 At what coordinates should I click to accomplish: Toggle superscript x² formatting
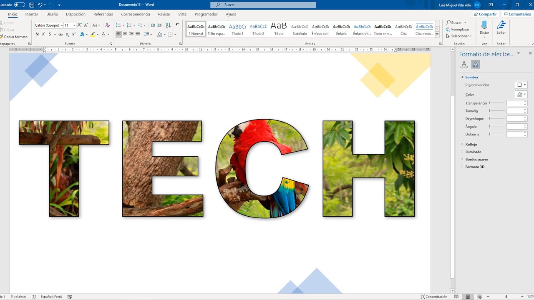coord(73,34)
